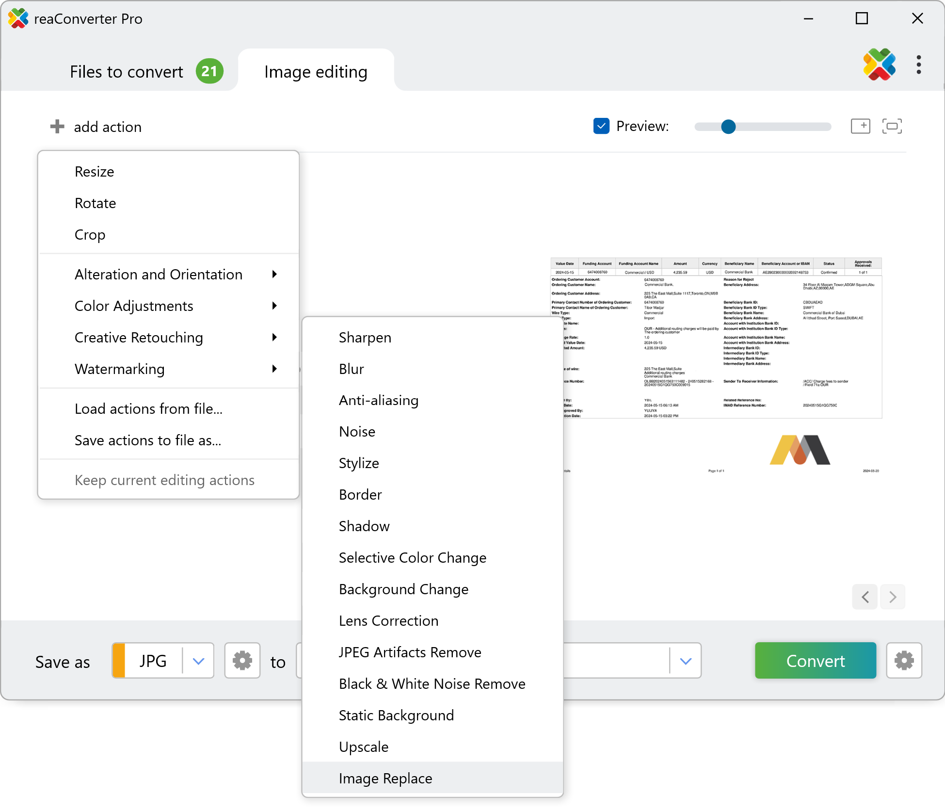The height and width of the screenshot is (812, 945).
Task: Choose Background Change from the submenu
Action: 403,589
